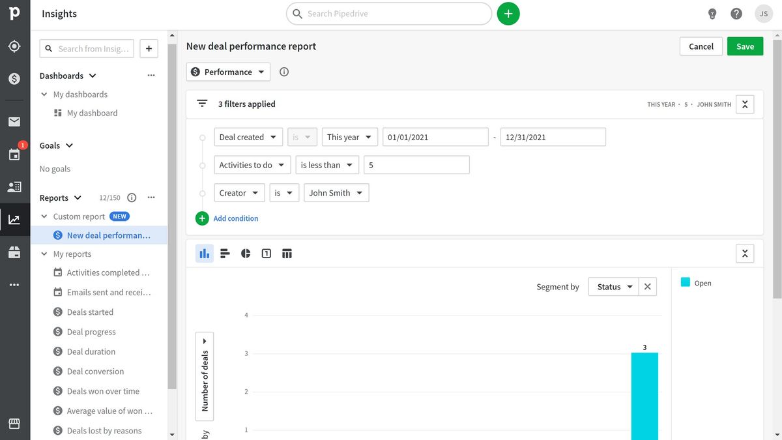Open the Mail icon in sidebar

click(14, 121)
